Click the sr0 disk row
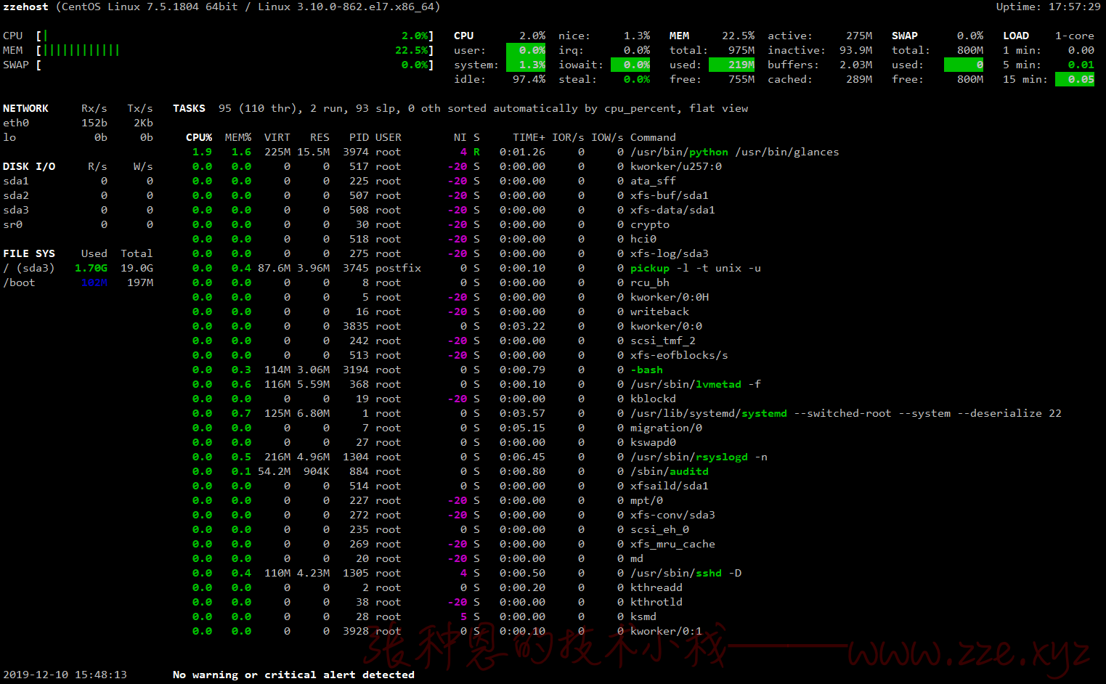This screenshot has width=1106, height=684. pos(78,224)
